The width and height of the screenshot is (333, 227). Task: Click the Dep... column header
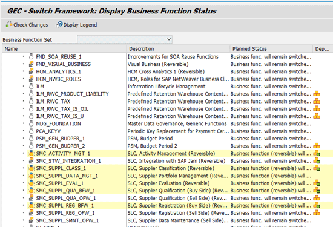coord(323,49)
